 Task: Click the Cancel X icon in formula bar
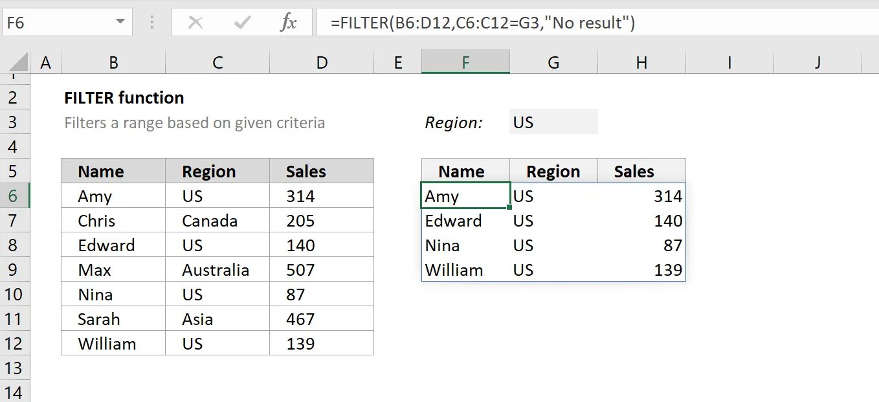point(195,23)
